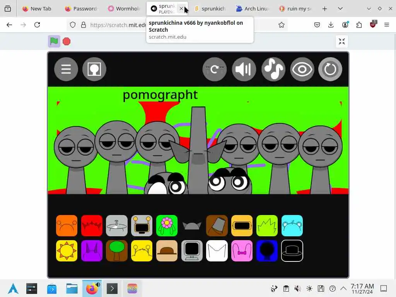Image resolution: width=396 pixels, height=297 pixels.
Task: Exit full screen mode in Scratch player
Action: (x=342, y=41)
